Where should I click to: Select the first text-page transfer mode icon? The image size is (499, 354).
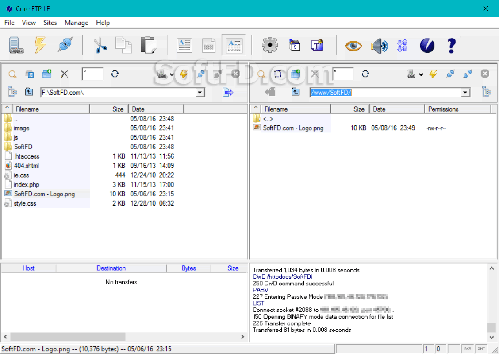tap(184, 45)
